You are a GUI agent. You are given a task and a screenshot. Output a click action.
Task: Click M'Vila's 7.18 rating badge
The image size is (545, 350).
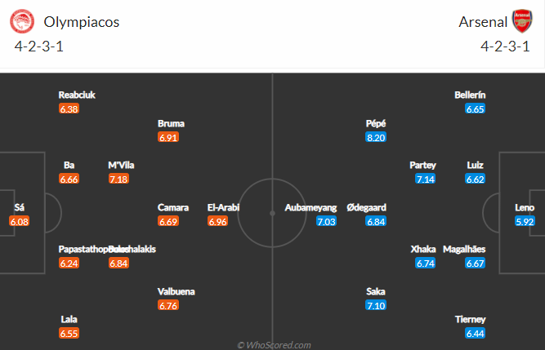click(x=121, y=179)
